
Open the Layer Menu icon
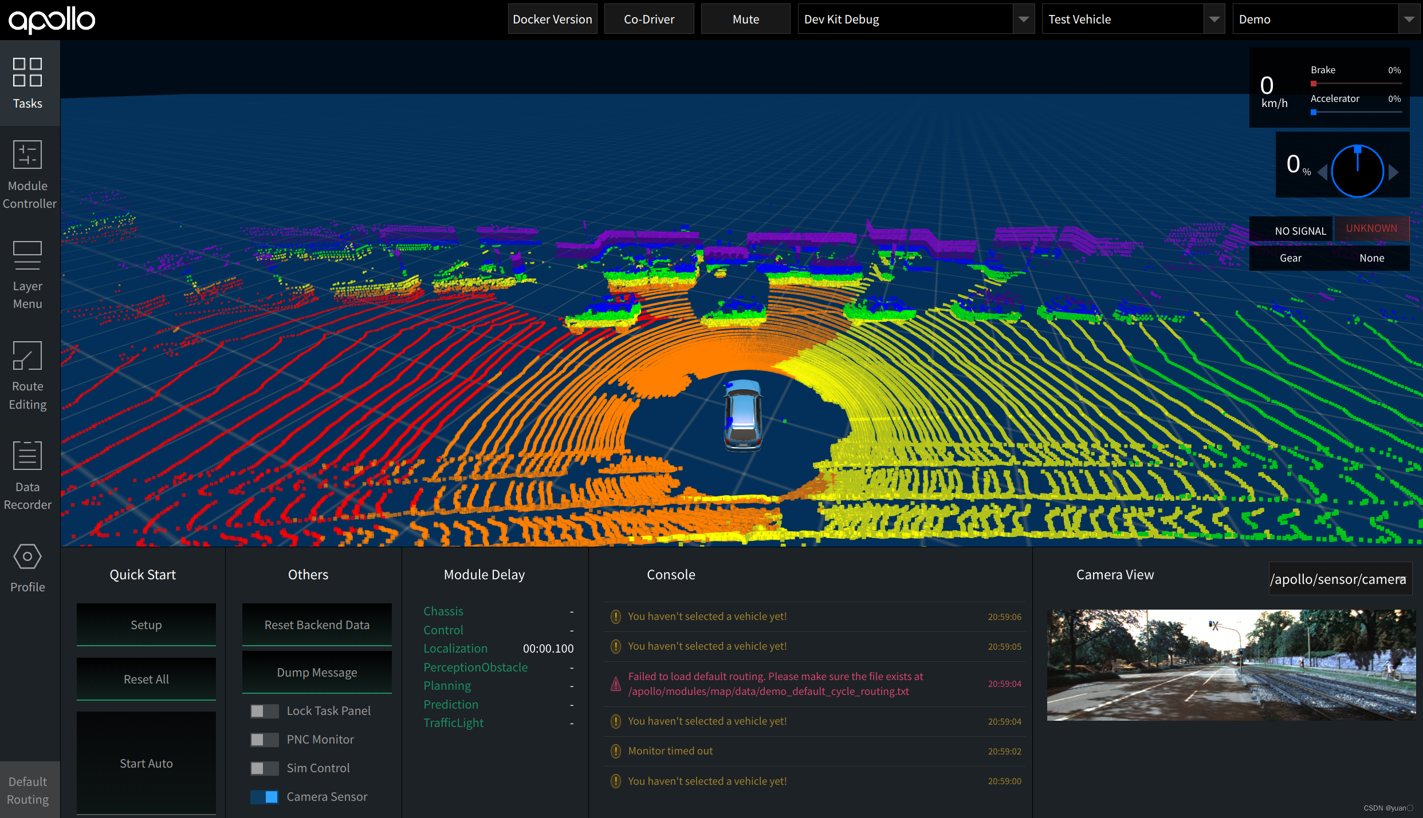(x=27, y=255)
